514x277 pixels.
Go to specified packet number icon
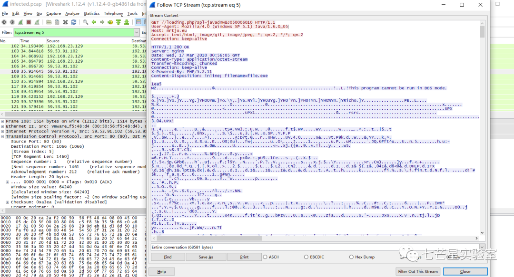pos(110,22)
